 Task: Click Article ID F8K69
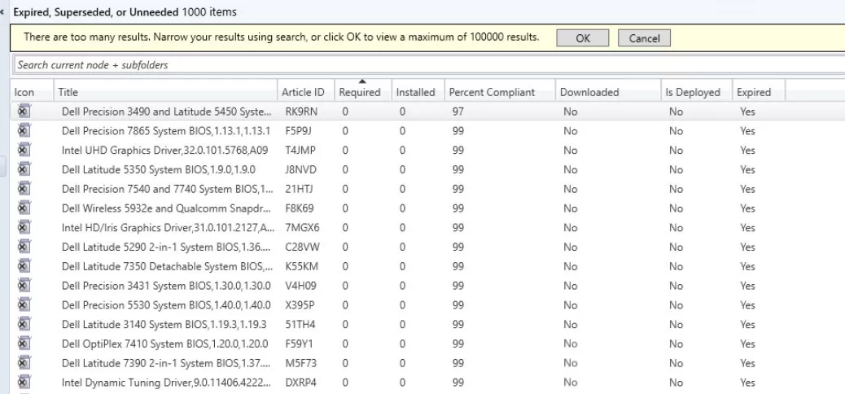pos(300,208)
